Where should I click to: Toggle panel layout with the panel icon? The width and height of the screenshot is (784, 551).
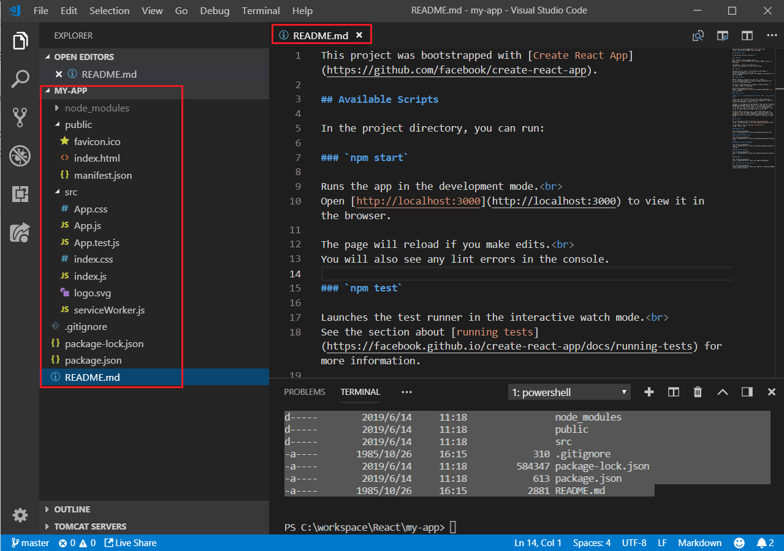pos(747,392)
